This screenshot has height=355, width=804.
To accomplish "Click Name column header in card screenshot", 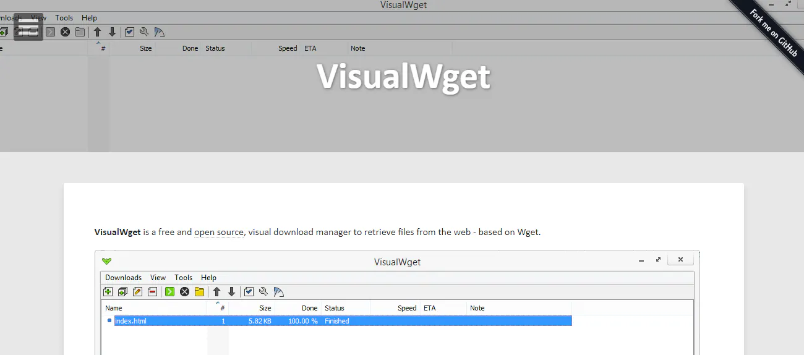I will [114, 308].
